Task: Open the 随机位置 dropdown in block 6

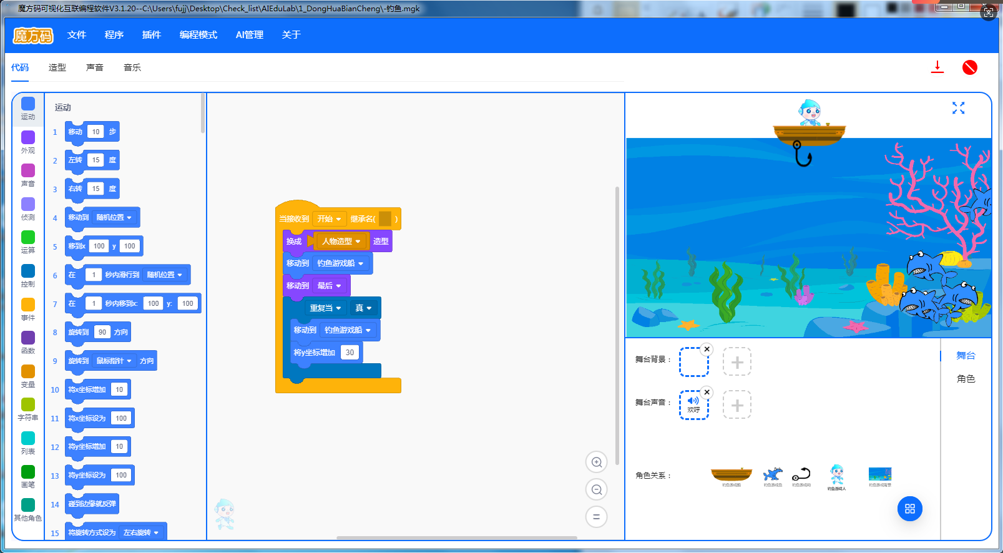Action: [165, 275]
